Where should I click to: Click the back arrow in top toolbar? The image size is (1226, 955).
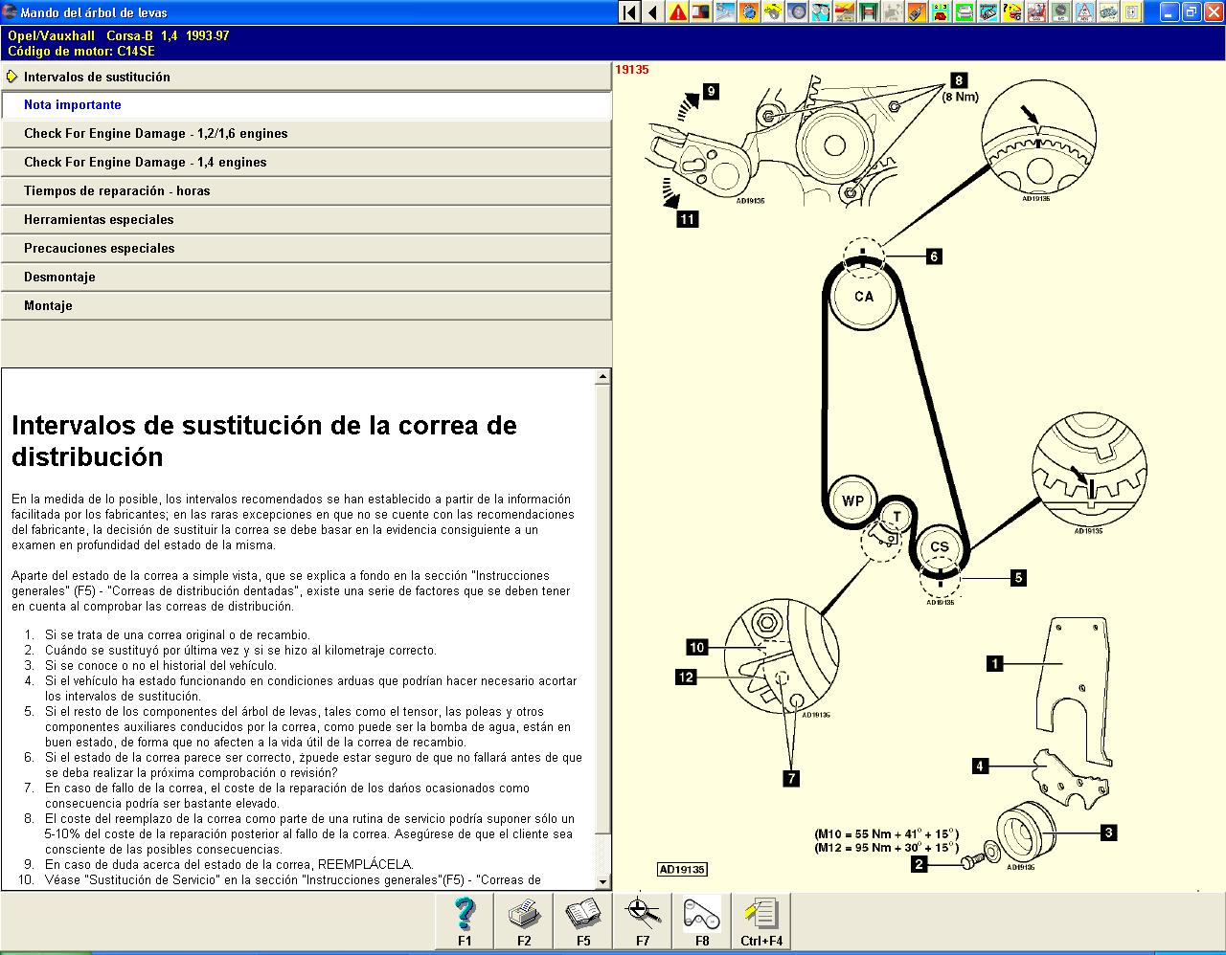(x=653, y=12)
